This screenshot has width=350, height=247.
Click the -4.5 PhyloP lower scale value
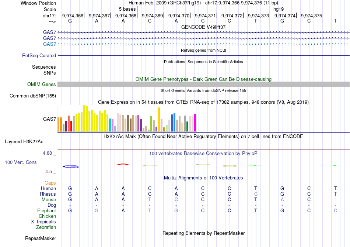48,172
